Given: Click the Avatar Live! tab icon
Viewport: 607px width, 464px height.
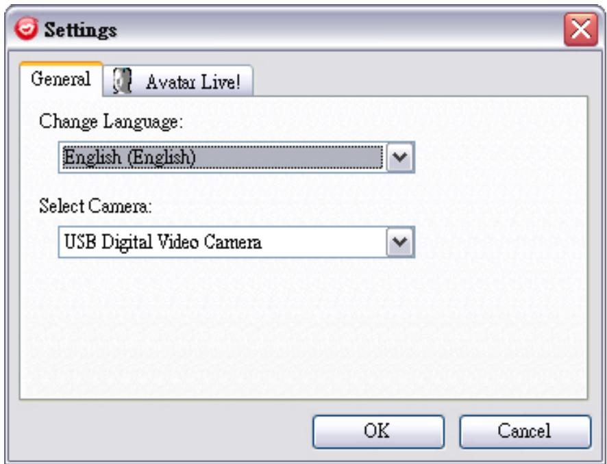Looking at the screenshot, I should point(123,81).
